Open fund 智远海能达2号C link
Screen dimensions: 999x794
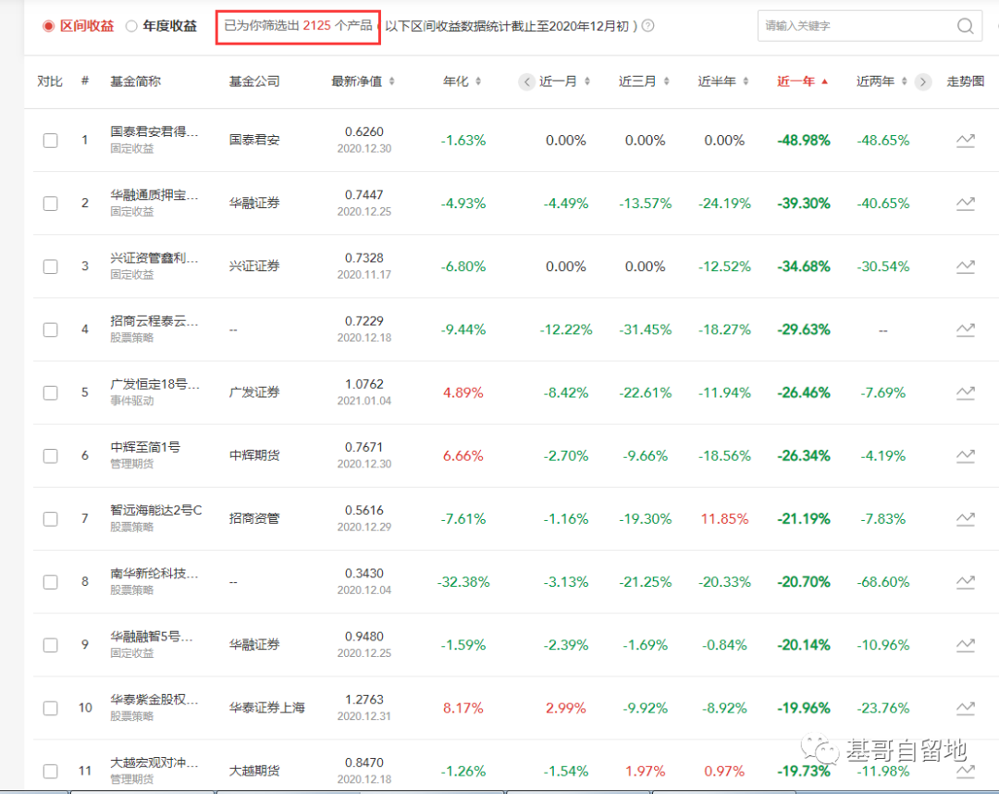click(156, 511)
